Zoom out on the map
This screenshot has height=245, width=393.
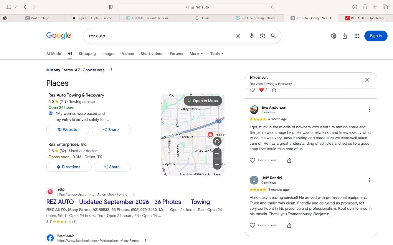[217, 164]
